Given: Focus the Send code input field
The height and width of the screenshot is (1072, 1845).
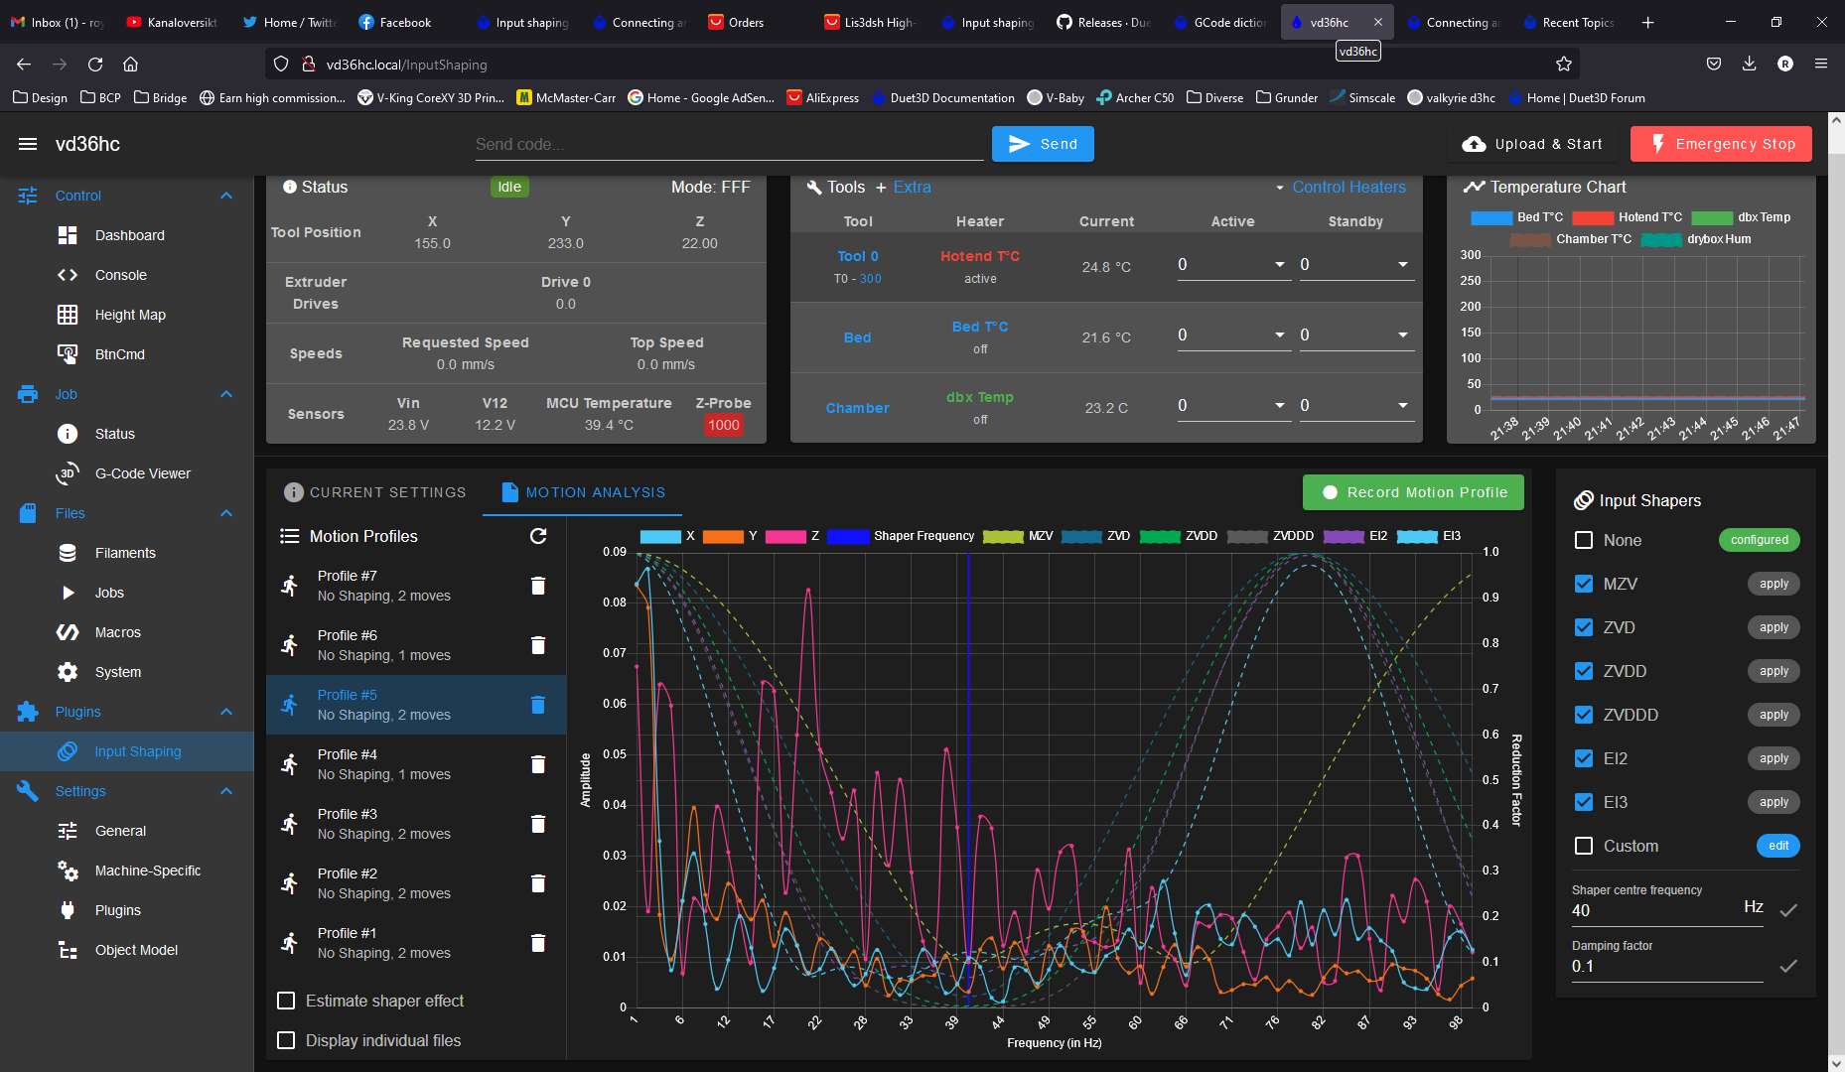Looking at the screenshot, I should 729,145.
